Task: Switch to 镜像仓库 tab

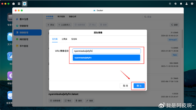Action: tap(73, 16)
